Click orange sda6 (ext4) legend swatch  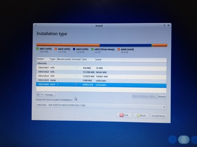pos(119,49)
